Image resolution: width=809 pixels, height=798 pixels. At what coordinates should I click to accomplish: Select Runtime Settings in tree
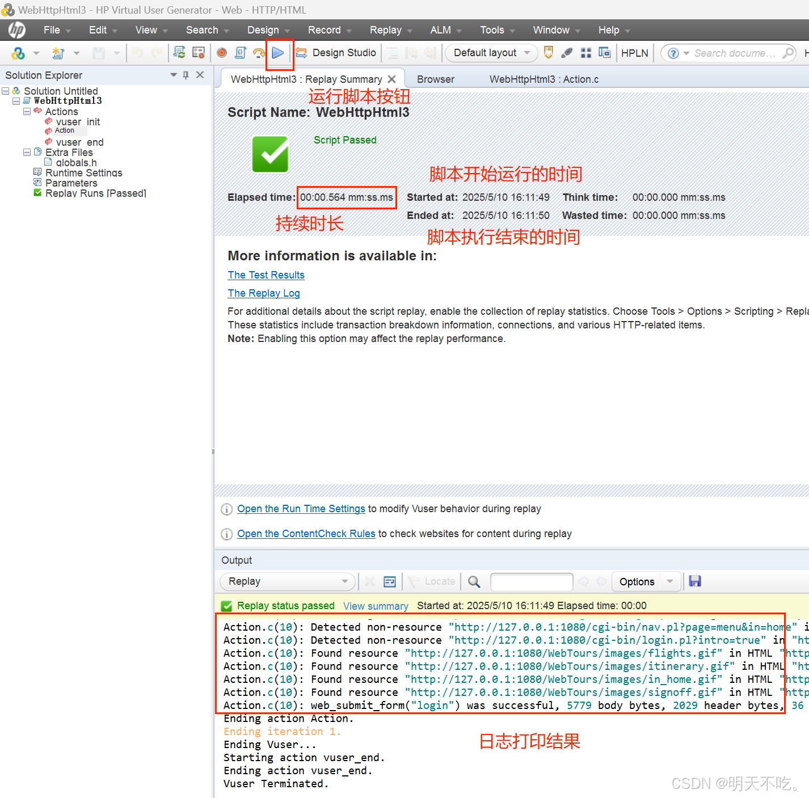pyautogui.click(x=84, y=173)
